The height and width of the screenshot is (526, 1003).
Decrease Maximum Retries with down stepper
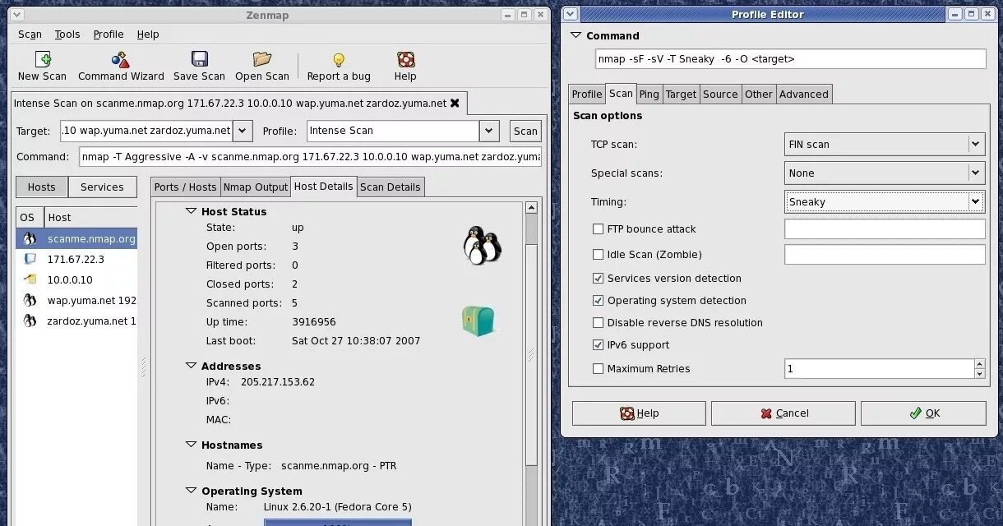979,374
